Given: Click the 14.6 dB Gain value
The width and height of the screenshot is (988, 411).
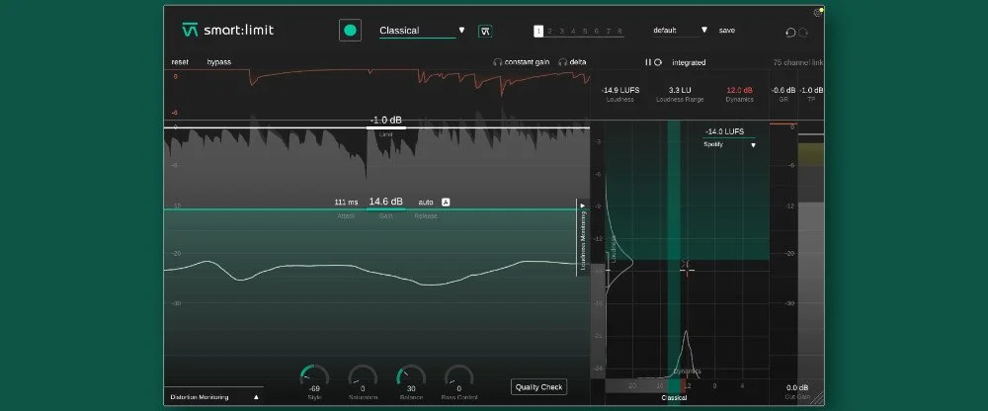Looking at the screenshot, I should pos(385,202).
